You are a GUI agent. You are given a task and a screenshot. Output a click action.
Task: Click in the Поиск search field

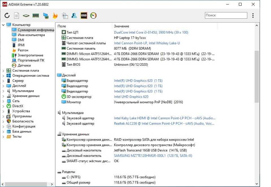226,15
